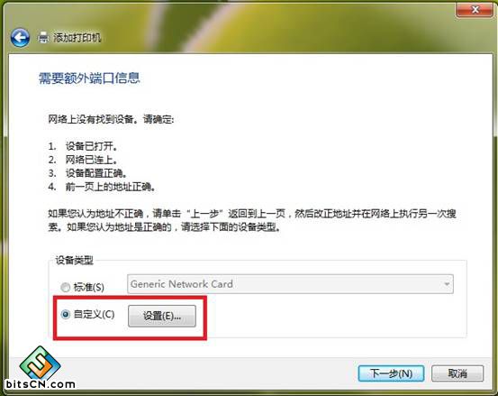The width and height of the screenshot is (498, 396).
Task: Proceed with the 下一步(N) button
Action: click(391, 373)
